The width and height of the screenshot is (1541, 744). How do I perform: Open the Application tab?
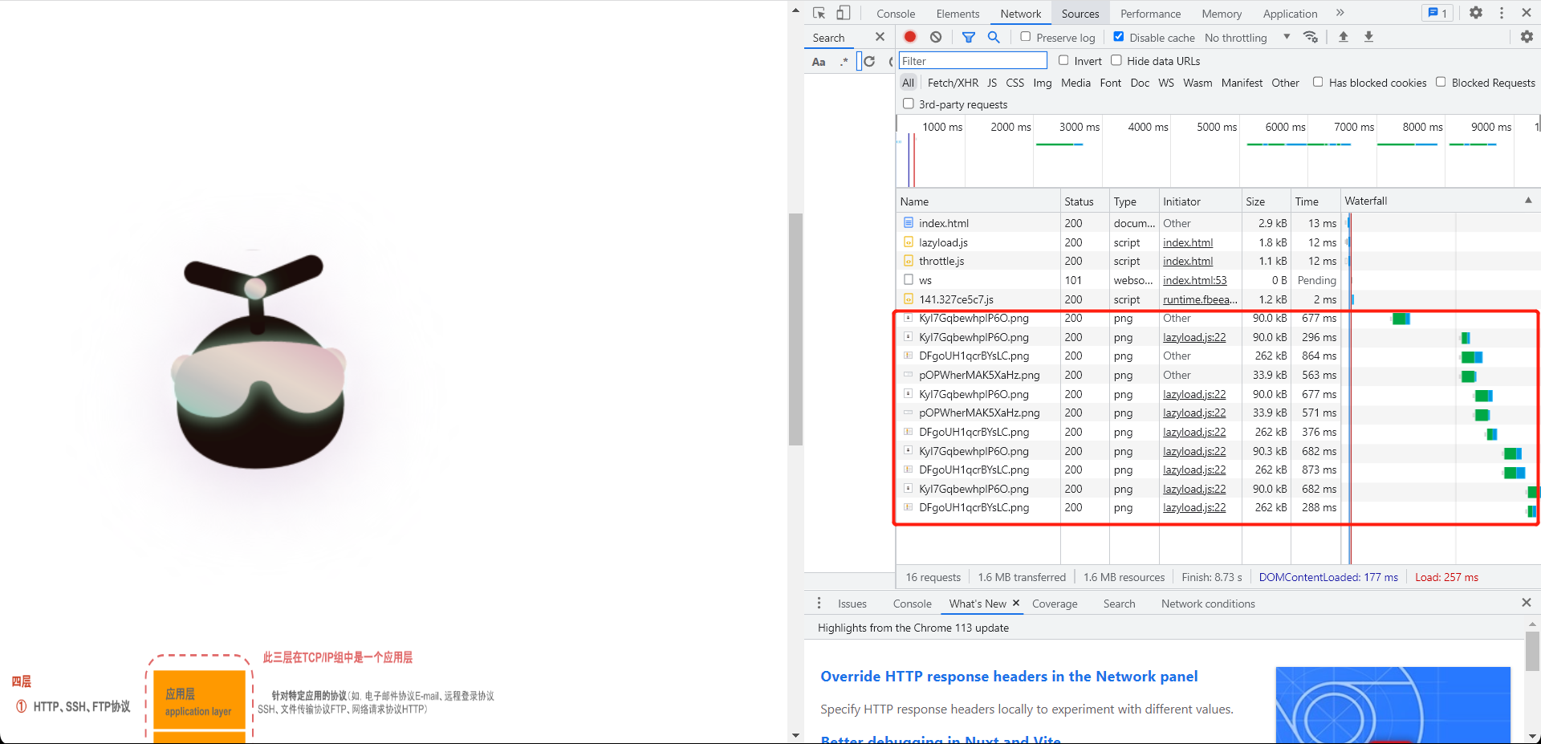(1290, 14)
